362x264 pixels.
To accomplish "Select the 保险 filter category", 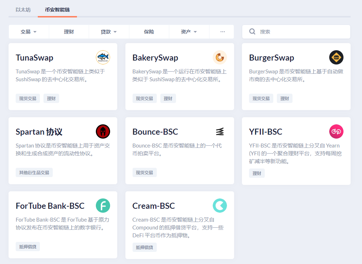I will 149,32.
